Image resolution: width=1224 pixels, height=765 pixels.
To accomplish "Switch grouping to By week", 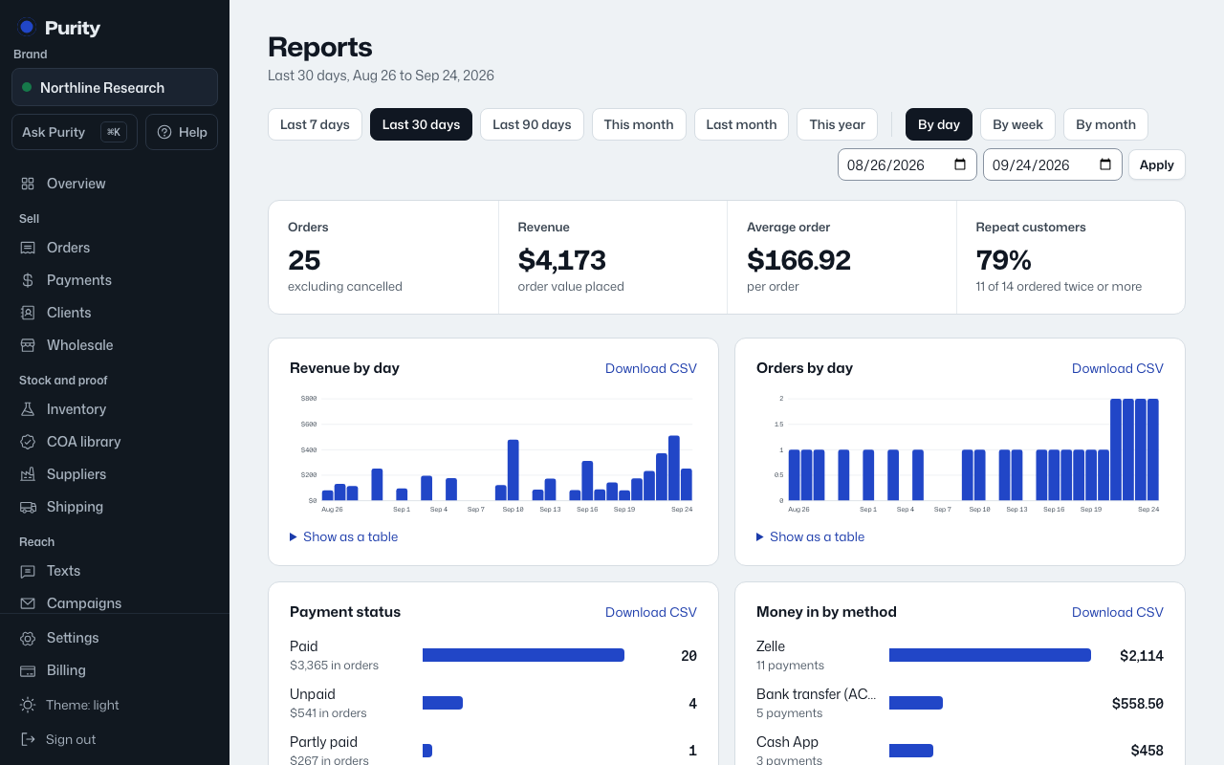I will point(1017,124).
